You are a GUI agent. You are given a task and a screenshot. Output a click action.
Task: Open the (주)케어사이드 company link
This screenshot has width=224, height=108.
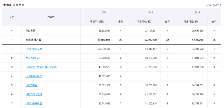coord(34,76)
